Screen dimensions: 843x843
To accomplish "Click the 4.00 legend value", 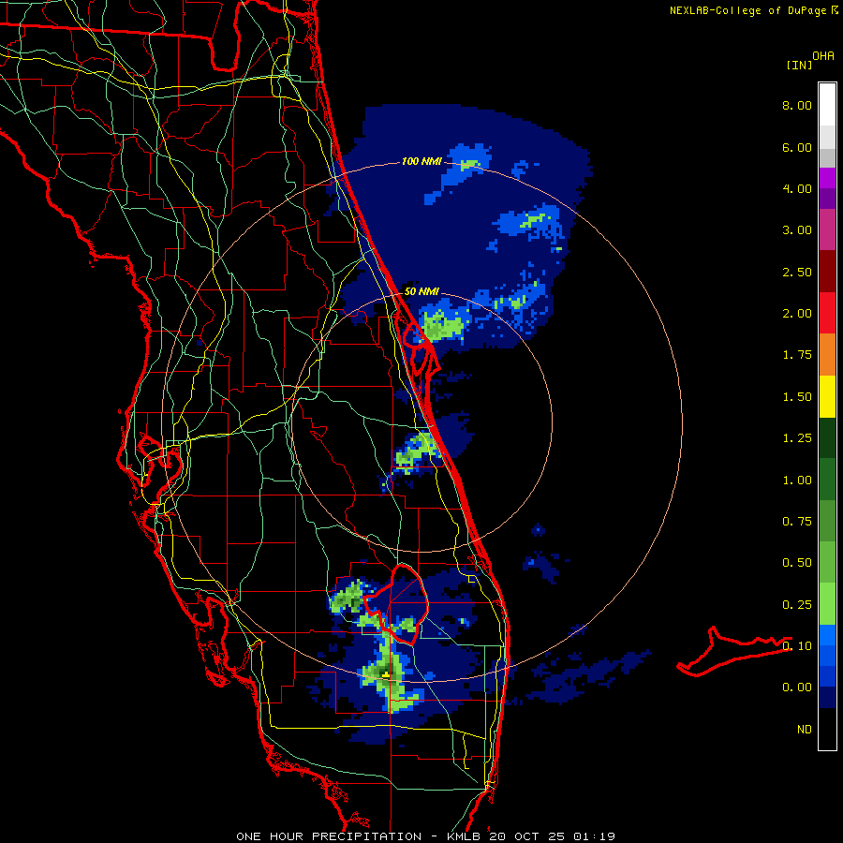I will [797, 188].
